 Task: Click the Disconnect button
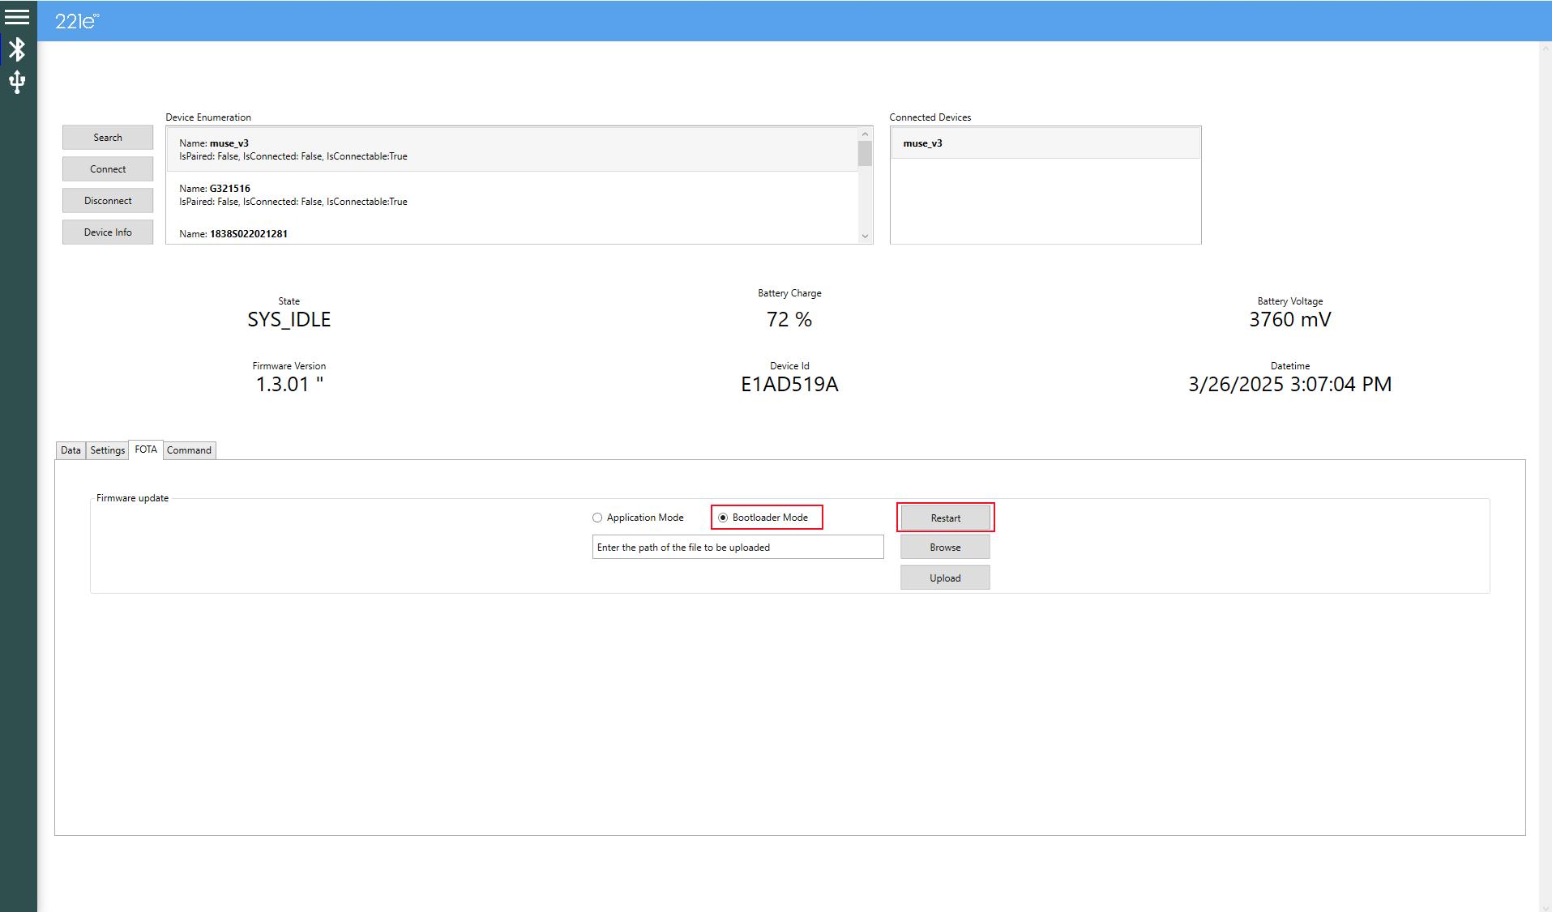(108, 201)
